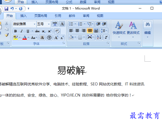
Task: Open the 公式 tab in the background window
Action: 69,2
